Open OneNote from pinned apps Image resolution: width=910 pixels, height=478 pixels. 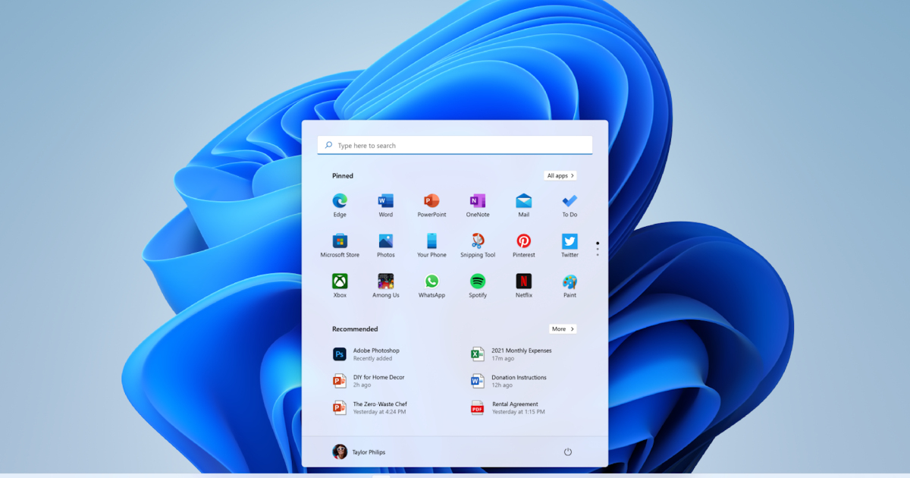click(478, 201)
